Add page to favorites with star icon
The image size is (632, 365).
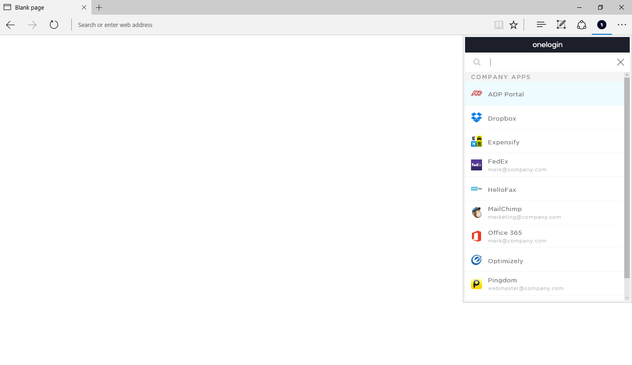(x=514, y=25)
